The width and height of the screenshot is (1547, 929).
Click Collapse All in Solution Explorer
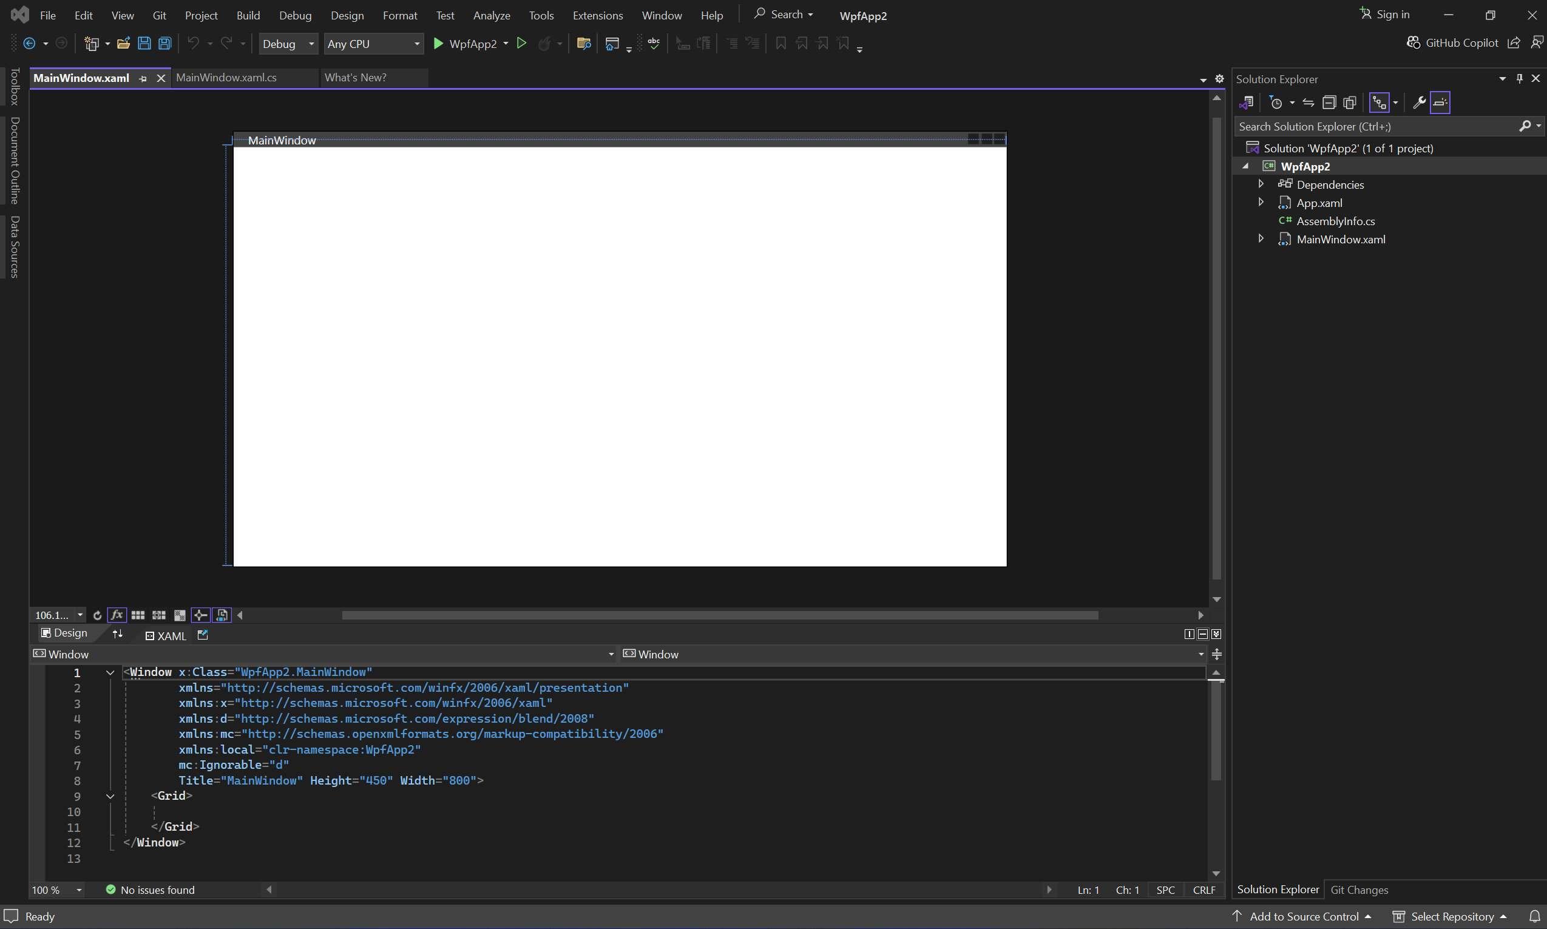(x=1329, y=102)
